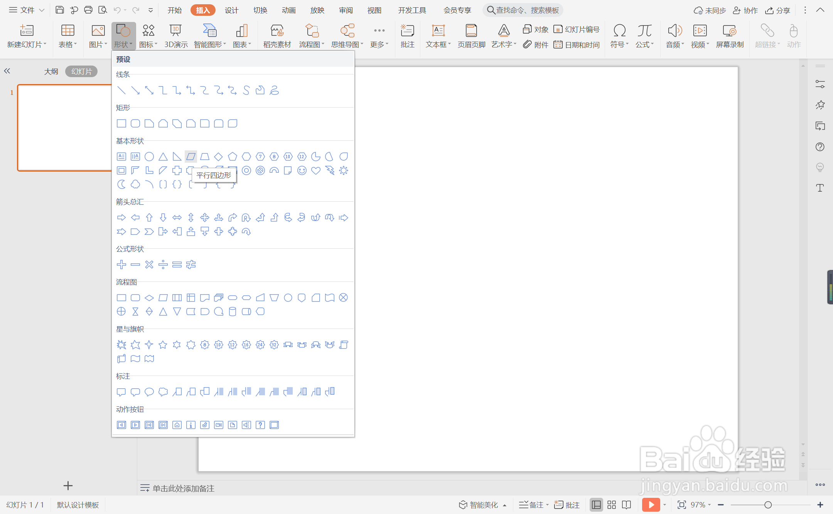Switch panel to 大纲 outline view
The image size is (833, 514).
pos(51,71)
